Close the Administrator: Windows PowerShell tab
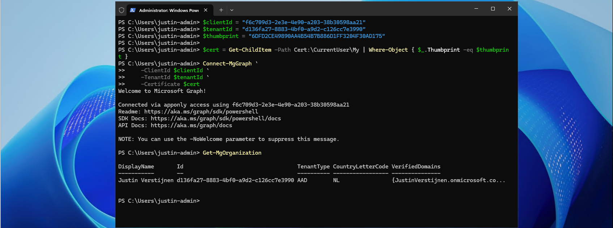The width and height of the screenshot is (613, 228). 205,10
